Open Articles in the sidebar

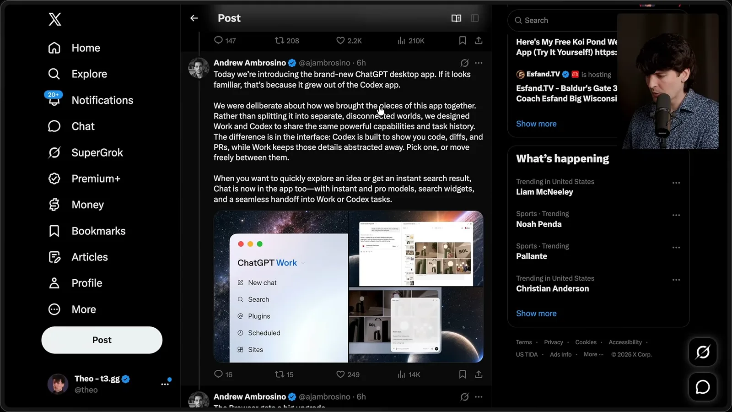tap(78, 257)
